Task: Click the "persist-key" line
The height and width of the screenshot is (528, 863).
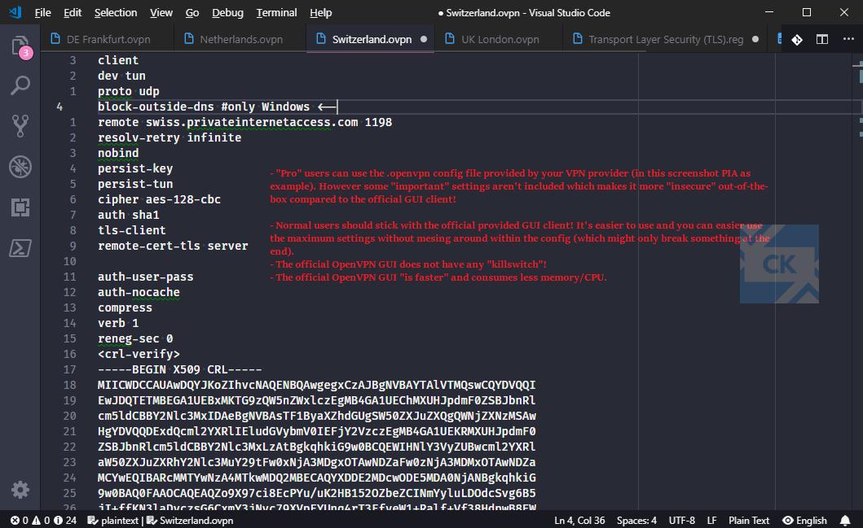Action: click(x=135, y=168)
